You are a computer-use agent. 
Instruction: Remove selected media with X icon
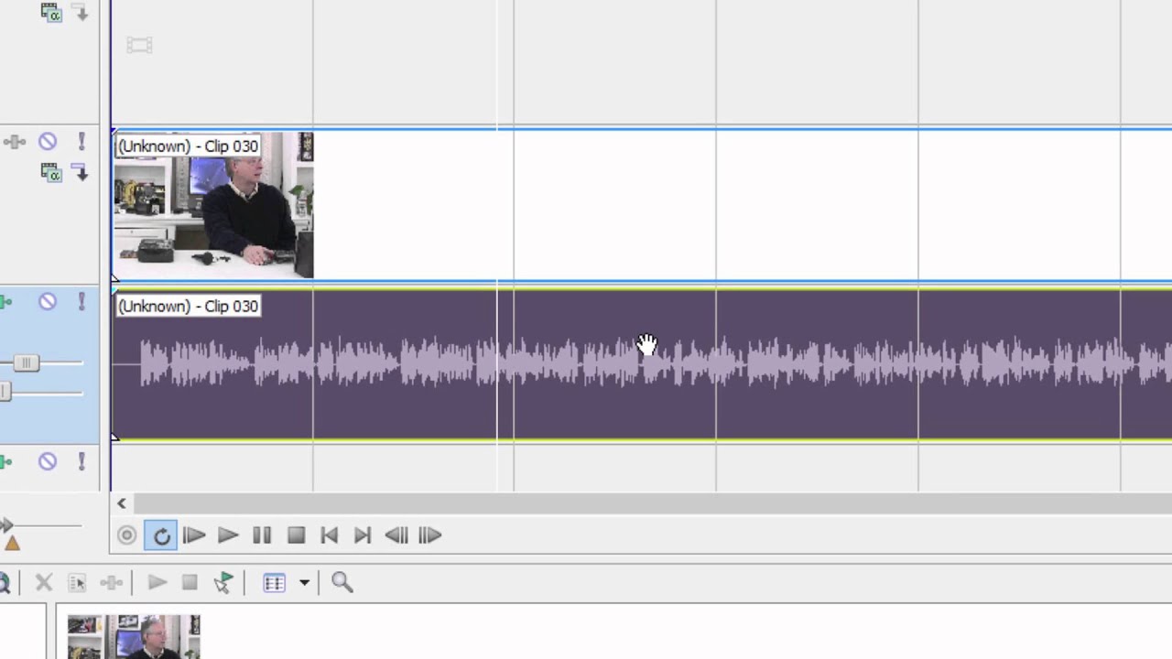[x=43, y=582]
